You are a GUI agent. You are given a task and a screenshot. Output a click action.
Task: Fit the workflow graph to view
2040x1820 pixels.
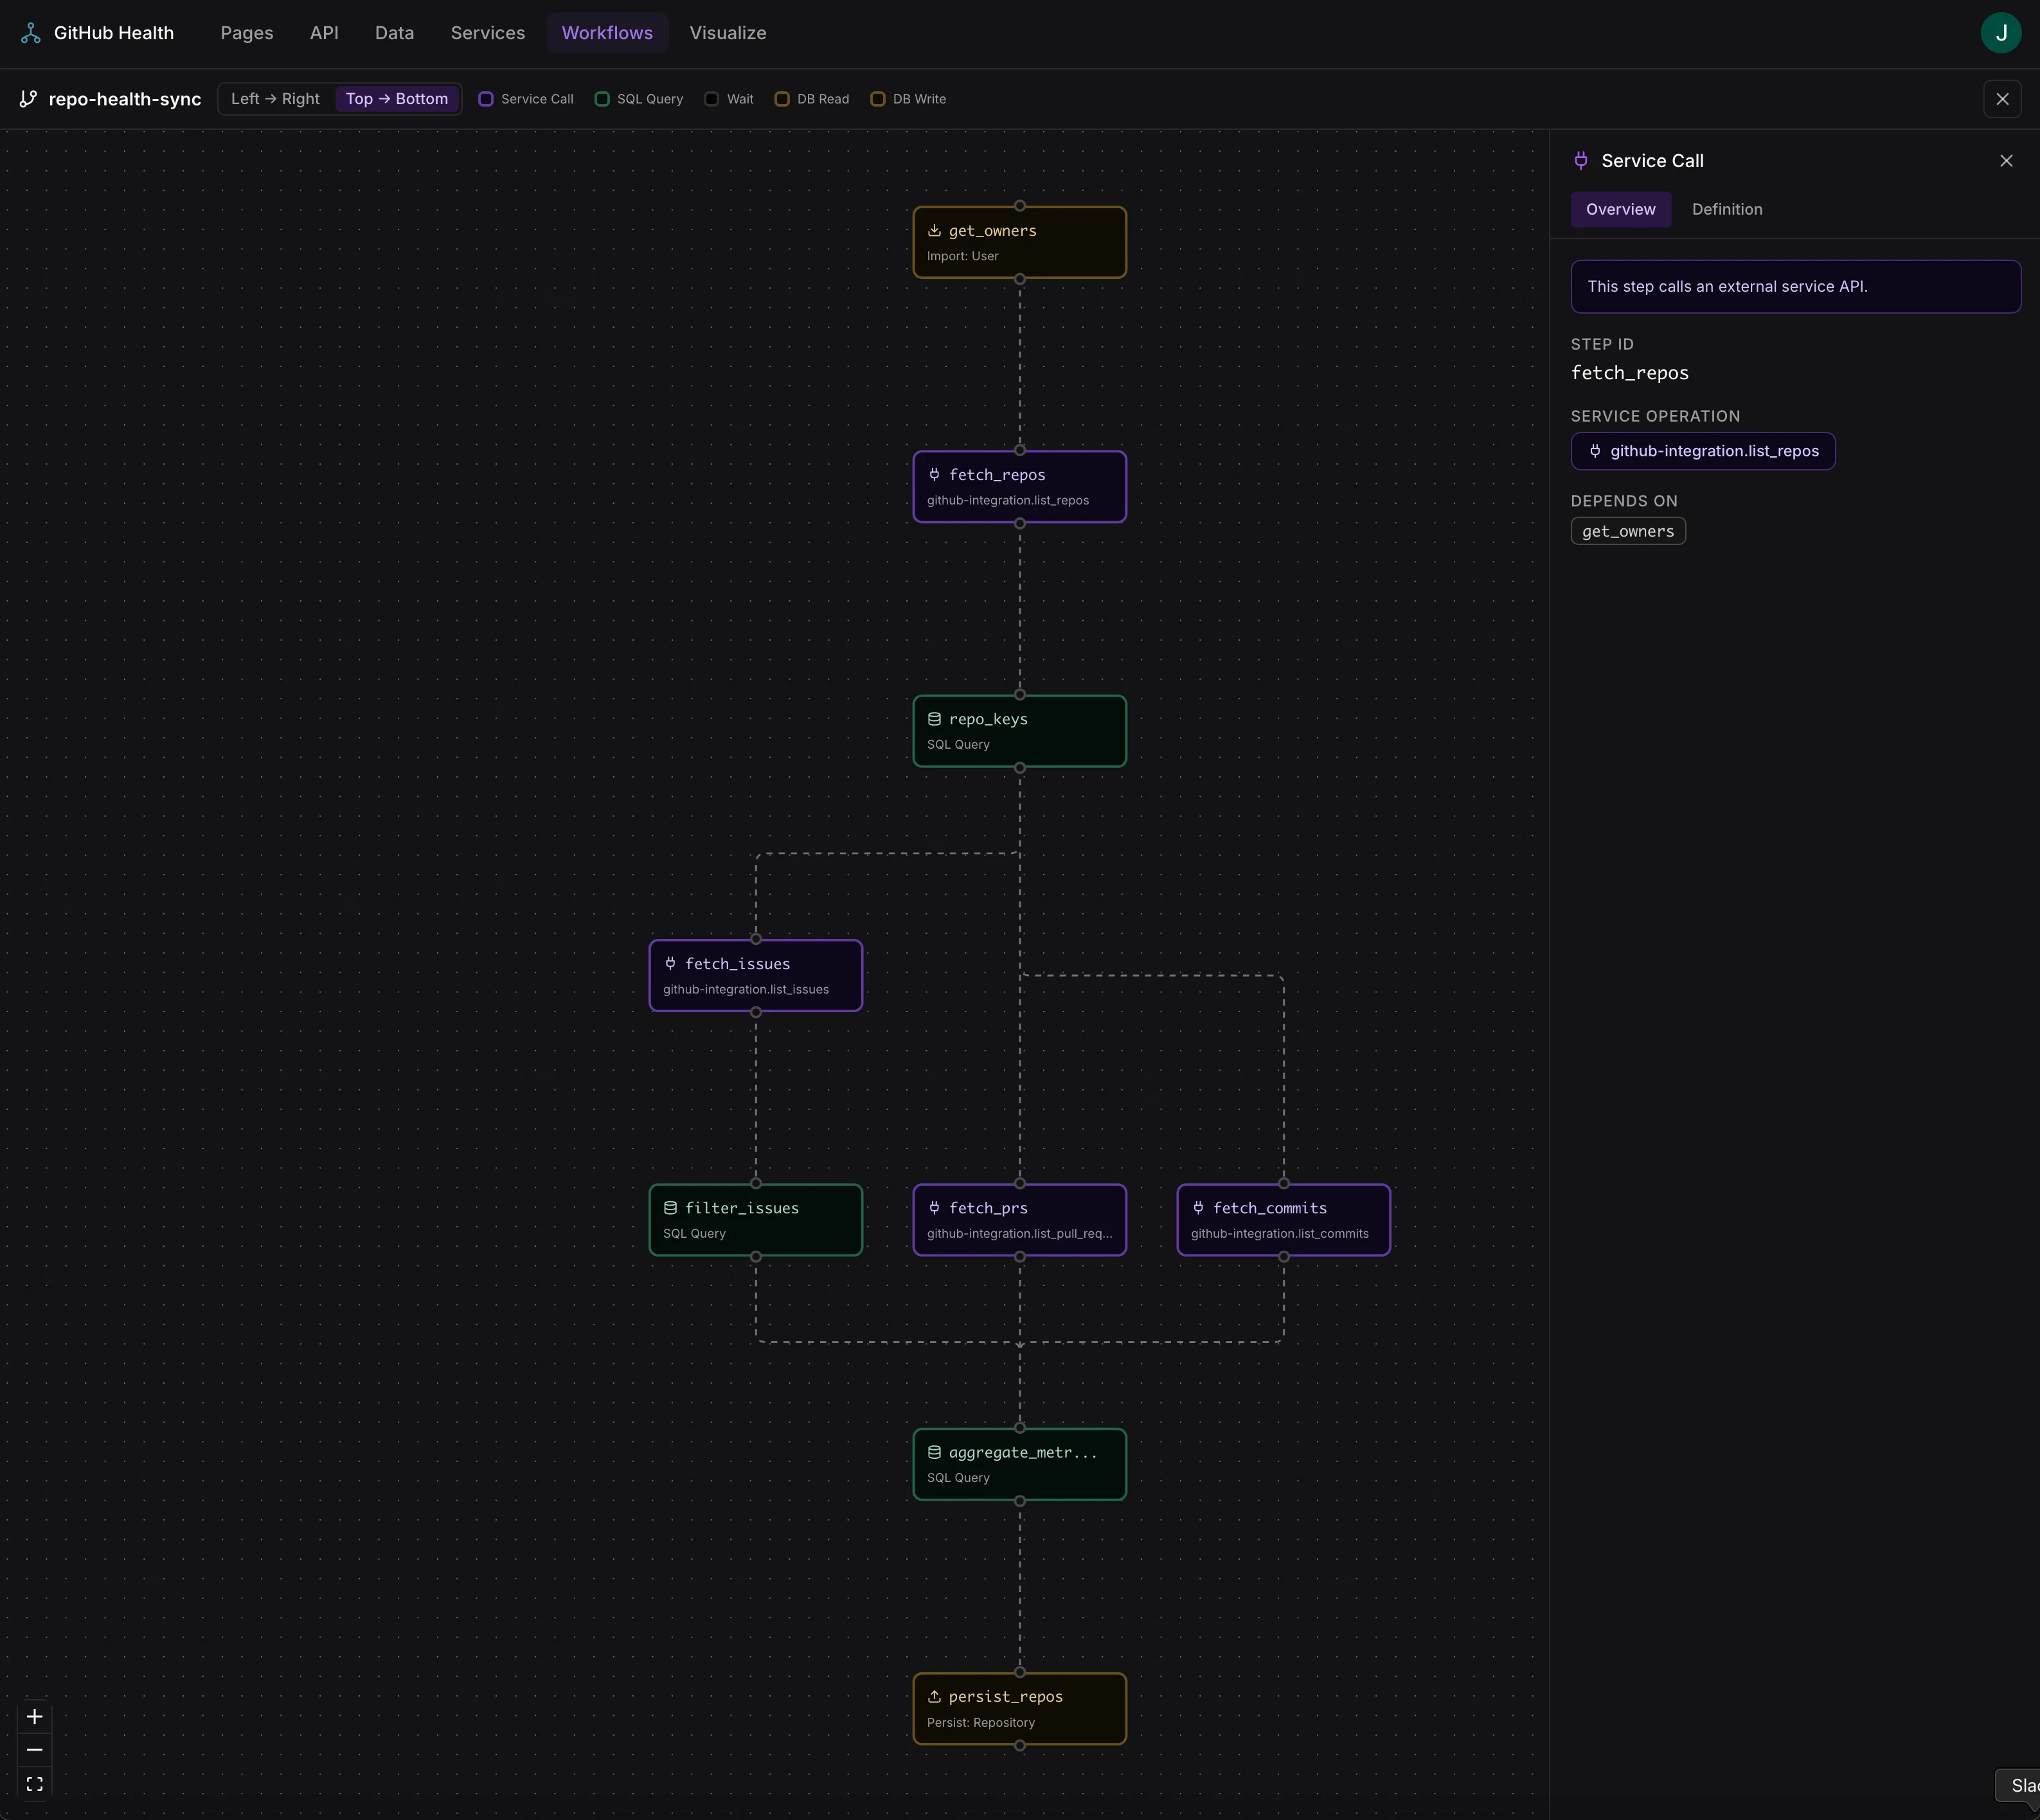click(x=34, y=1784)
